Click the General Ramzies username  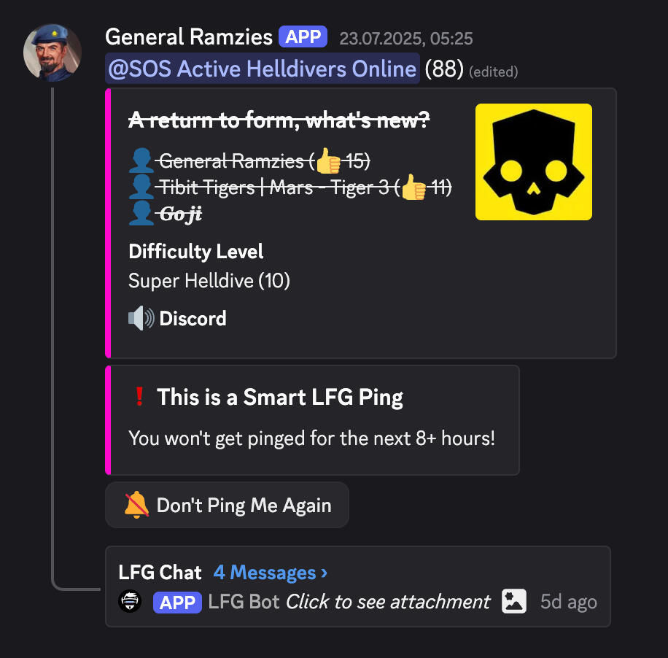tap(189, 36)
